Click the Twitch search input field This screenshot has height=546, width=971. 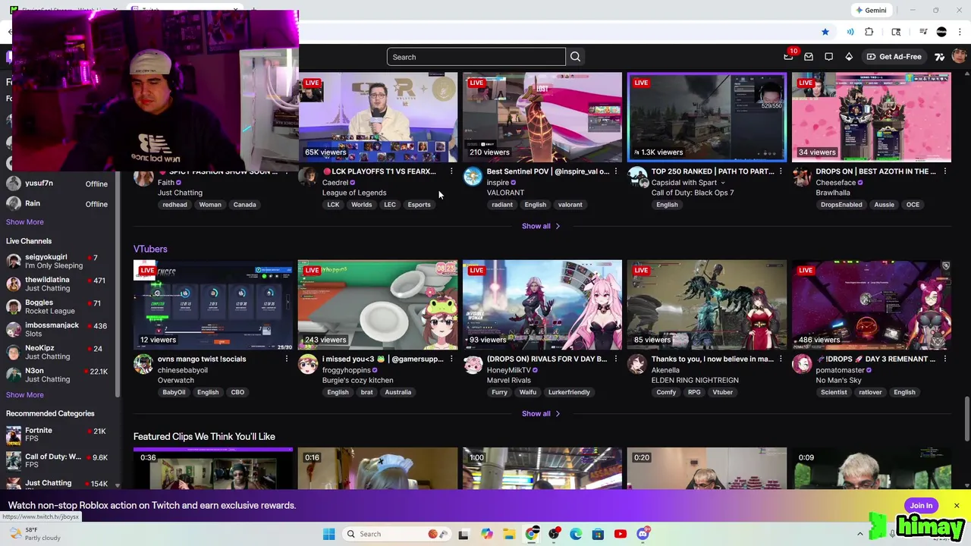point(476,57)
